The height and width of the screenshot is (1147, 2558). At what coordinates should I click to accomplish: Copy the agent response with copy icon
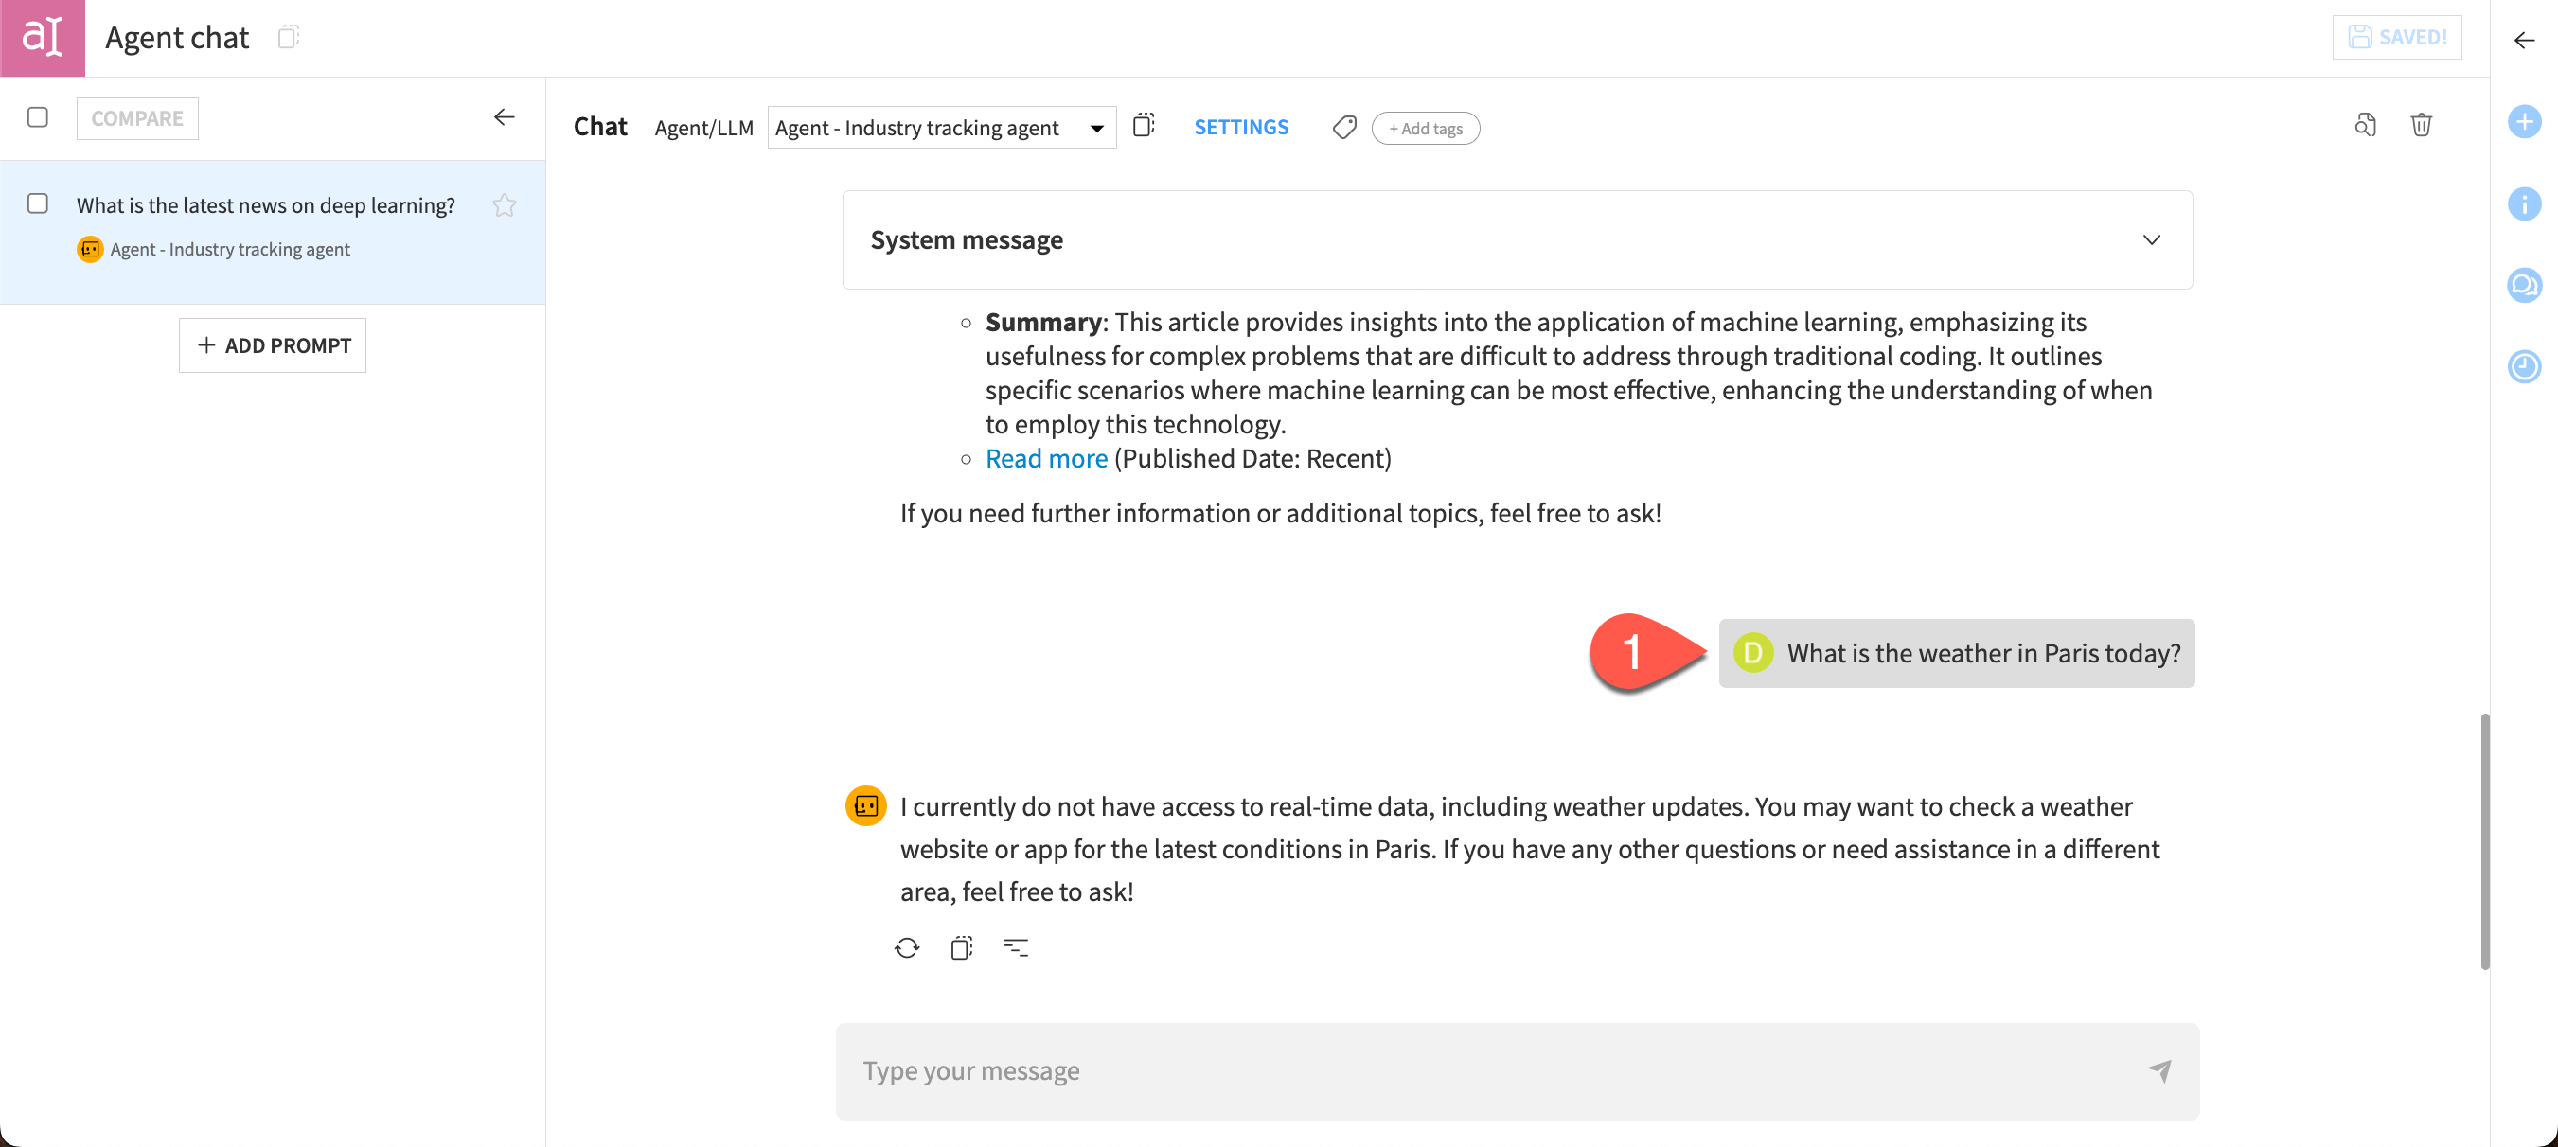[960, 948]
